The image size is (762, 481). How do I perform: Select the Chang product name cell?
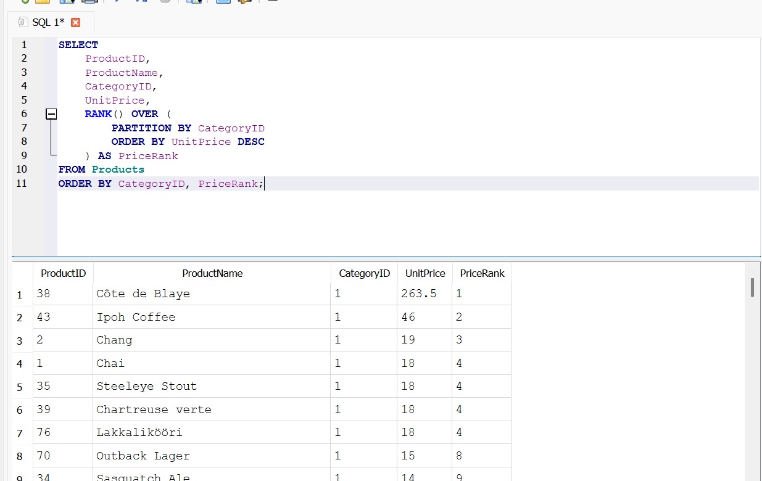pyautogui.click(x=212, y=340)
